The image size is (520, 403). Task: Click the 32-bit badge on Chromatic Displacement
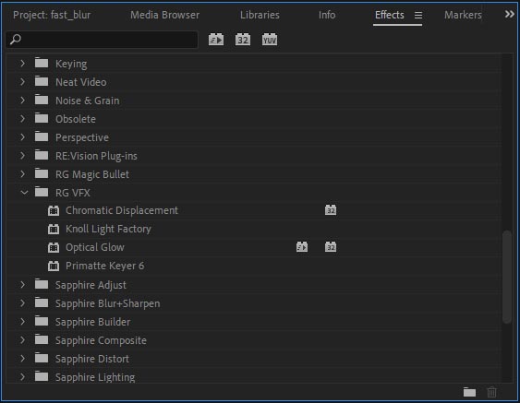[x=331, y=210]
